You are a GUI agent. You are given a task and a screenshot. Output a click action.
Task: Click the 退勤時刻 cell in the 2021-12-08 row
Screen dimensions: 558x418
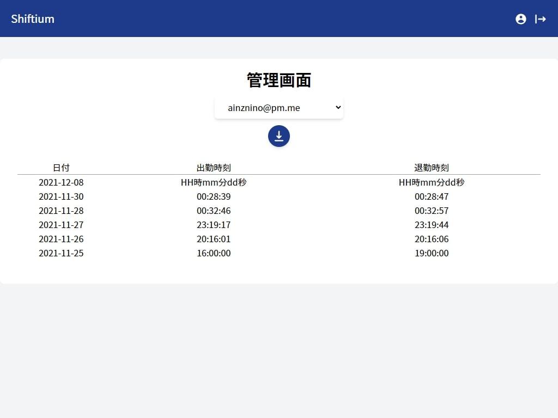point(432,182)
